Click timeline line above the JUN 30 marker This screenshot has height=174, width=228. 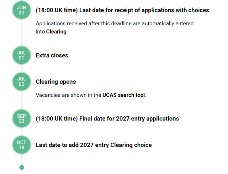pyautogui.click(x=22, y=1)
